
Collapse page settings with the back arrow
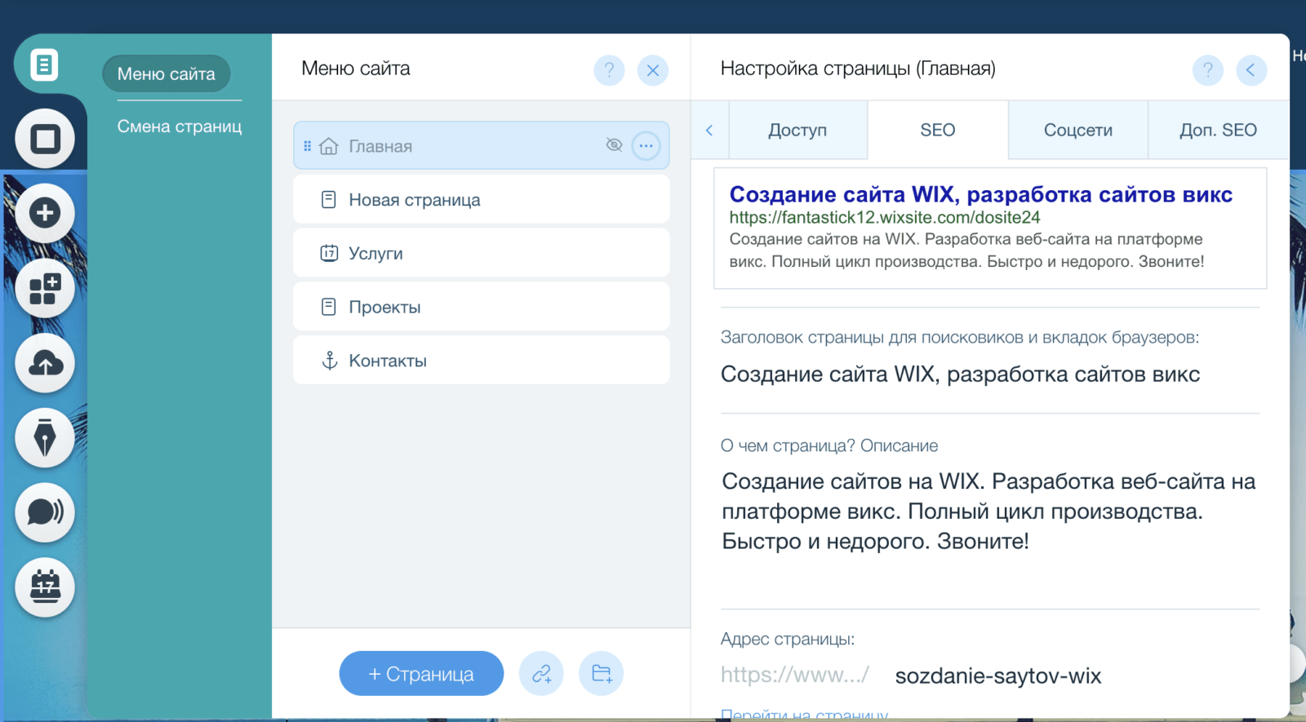coord(1251,70)
